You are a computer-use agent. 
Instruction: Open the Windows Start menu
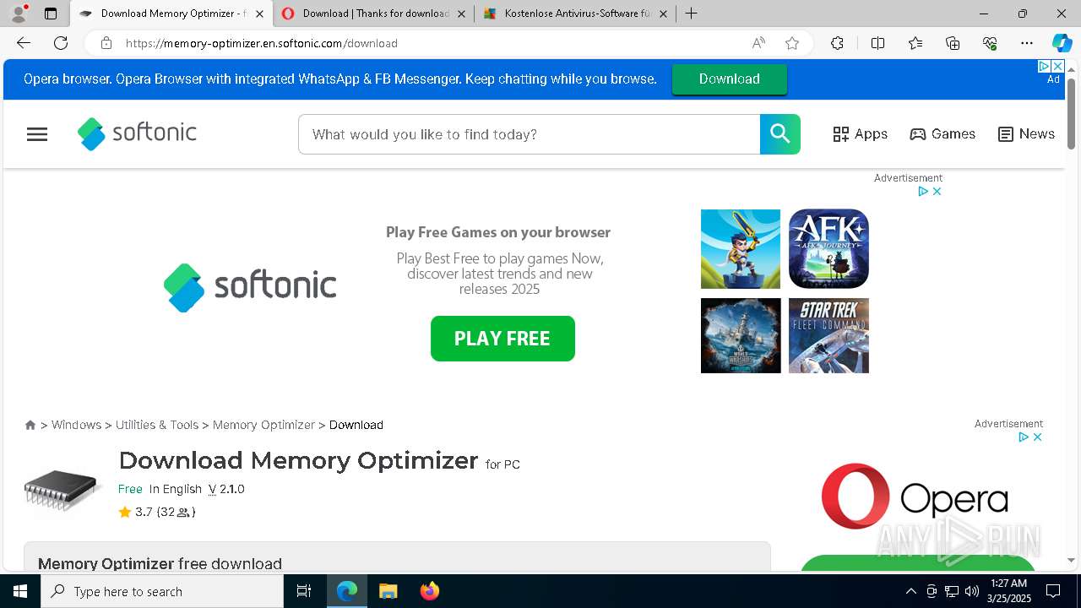pos(20,591)
